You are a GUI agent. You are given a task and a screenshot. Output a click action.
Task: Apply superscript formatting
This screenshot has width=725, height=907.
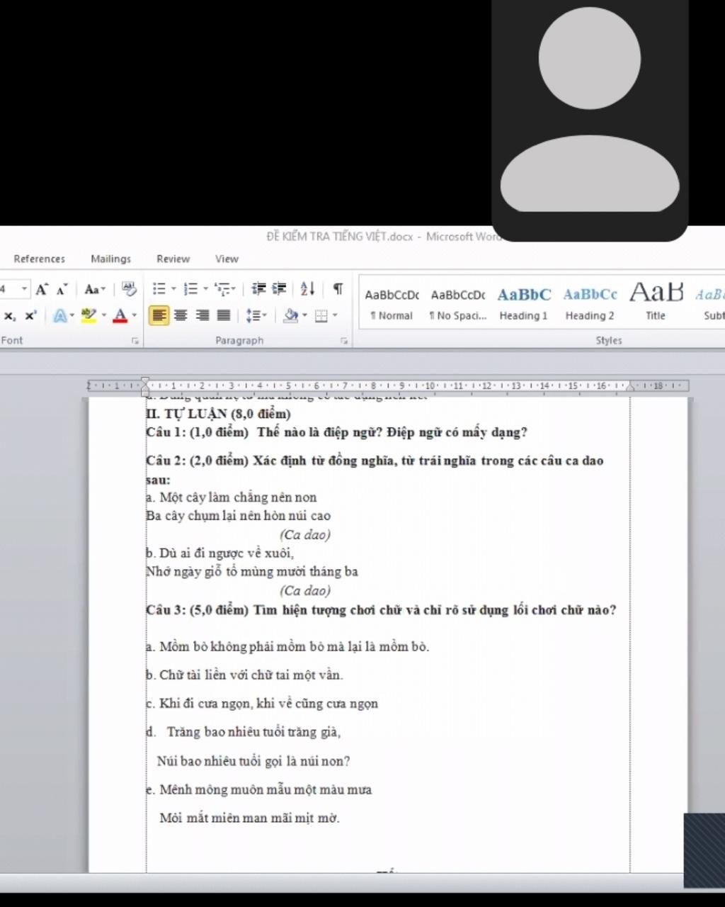click(x=30, y=316)
